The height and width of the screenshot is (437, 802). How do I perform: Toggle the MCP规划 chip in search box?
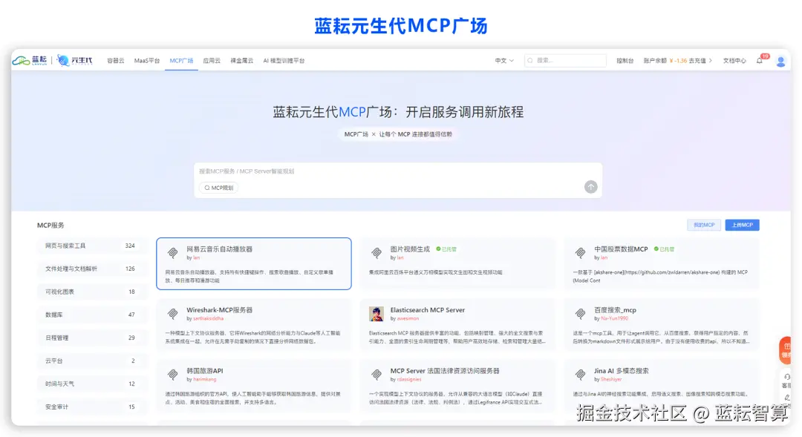click(218, 188)
